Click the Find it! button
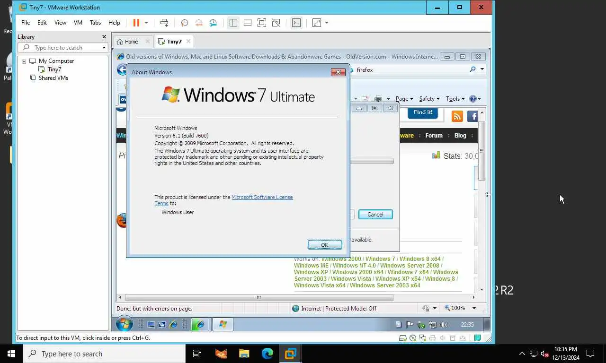Image resolution: width=606 pixels, height=363 pixels. 423,112
